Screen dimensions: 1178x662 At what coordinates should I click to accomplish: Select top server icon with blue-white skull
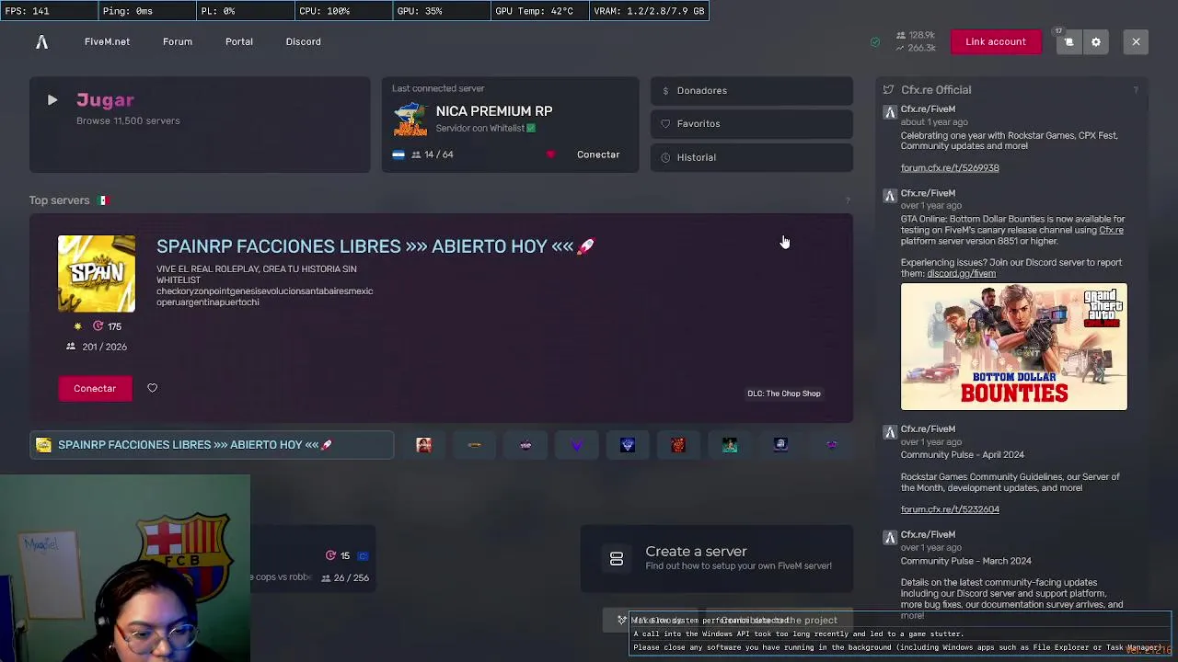(x=780, y=445)
